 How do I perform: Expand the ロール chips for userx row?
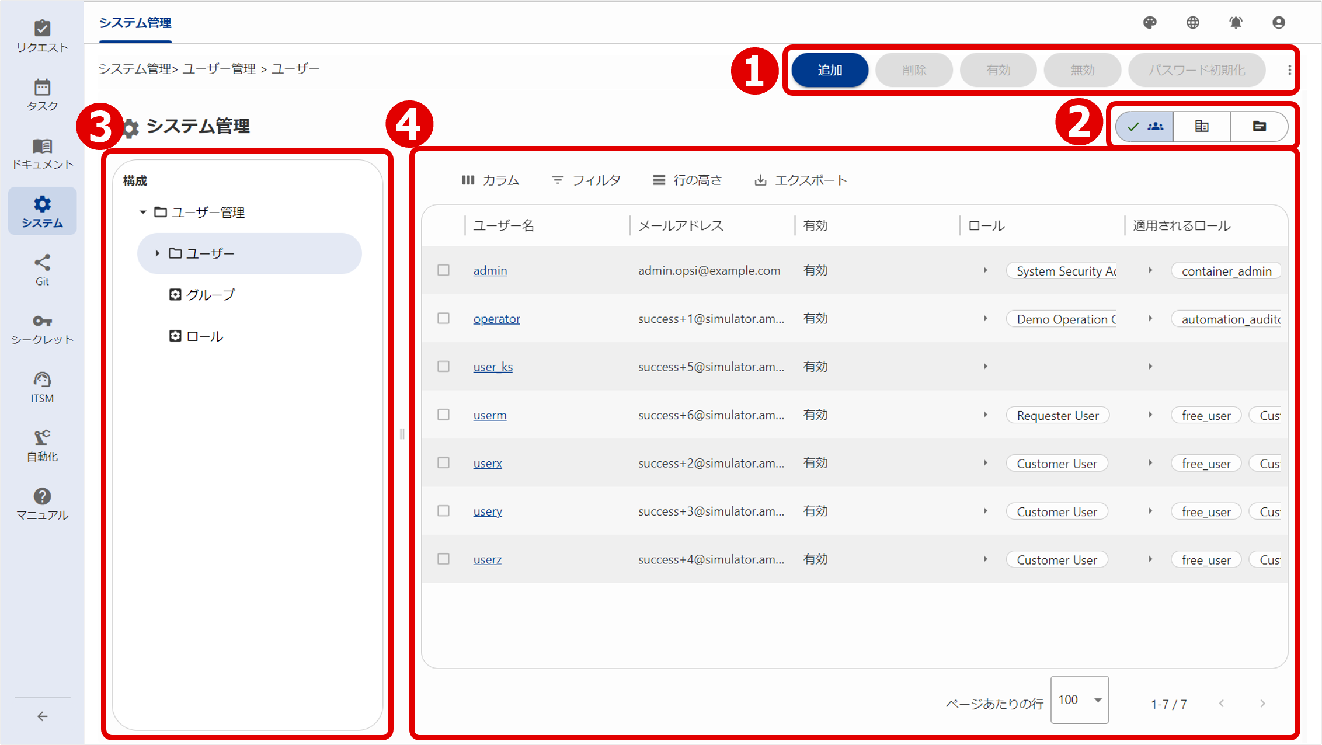click(x=986, y=462)
